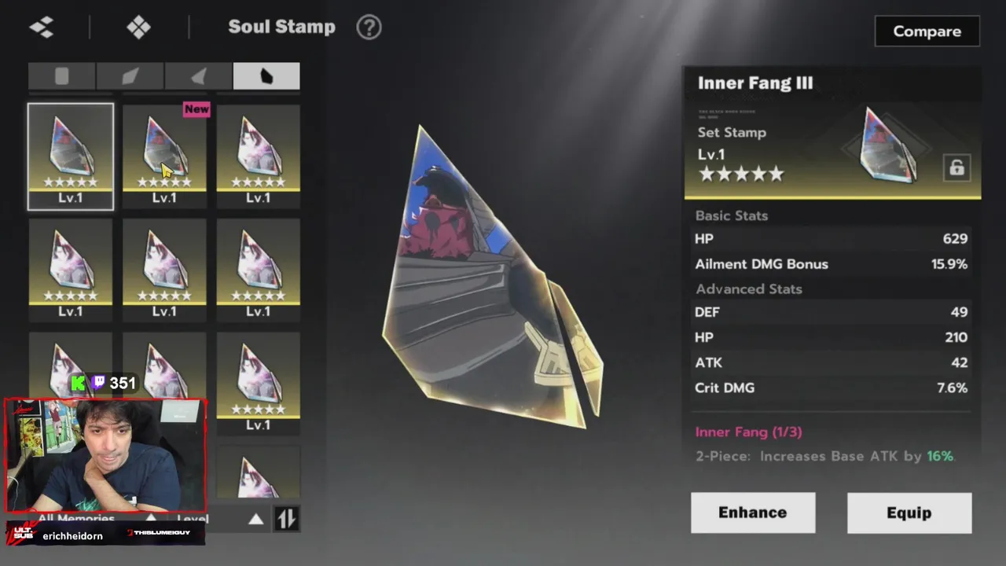Click the Equip button
The width and height of the screenshot is (1006, 566).
pyautogui.click(x=909, y=513)
